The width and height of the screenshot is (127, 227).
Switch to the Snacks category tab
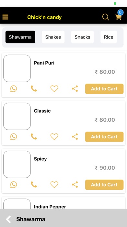point(82,37)
